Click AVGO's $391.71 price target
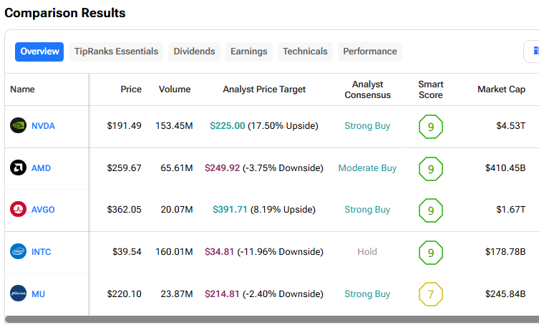 point(230,210)
